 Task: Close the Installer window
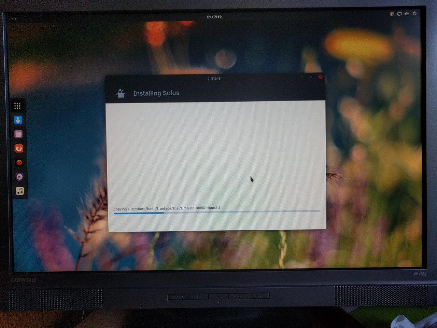(320, 77)
